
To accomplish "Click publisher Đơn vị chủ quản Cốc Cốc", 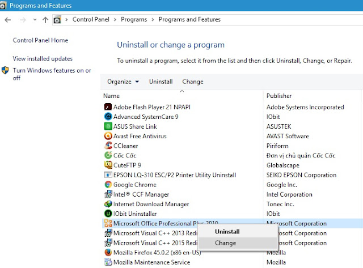I will click(x=301, y=156).
